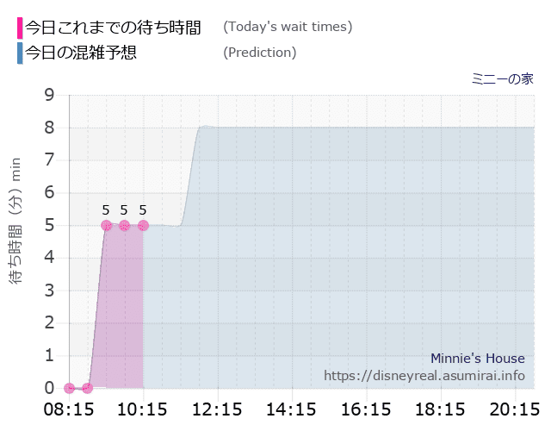Select the 今日の混雑予想 legend label

point(80,53)
